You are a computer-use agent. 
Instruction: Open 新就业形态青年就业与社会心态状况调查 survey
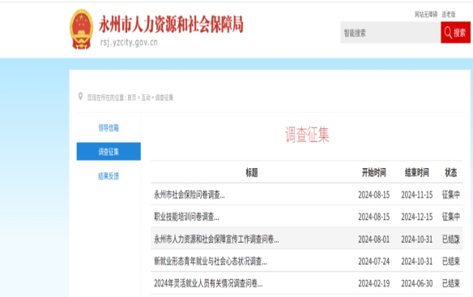[x=211, y=261]
